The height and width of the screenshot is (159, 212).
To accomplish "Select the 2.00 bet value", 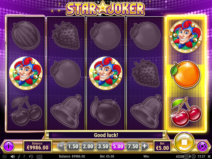I will [88, 146].
